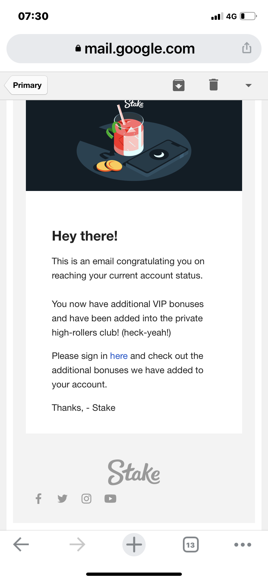This screenshot has width=268, height=581.
Task: Tap the gray Stake footer logo
Action: (x=134, y=472)
